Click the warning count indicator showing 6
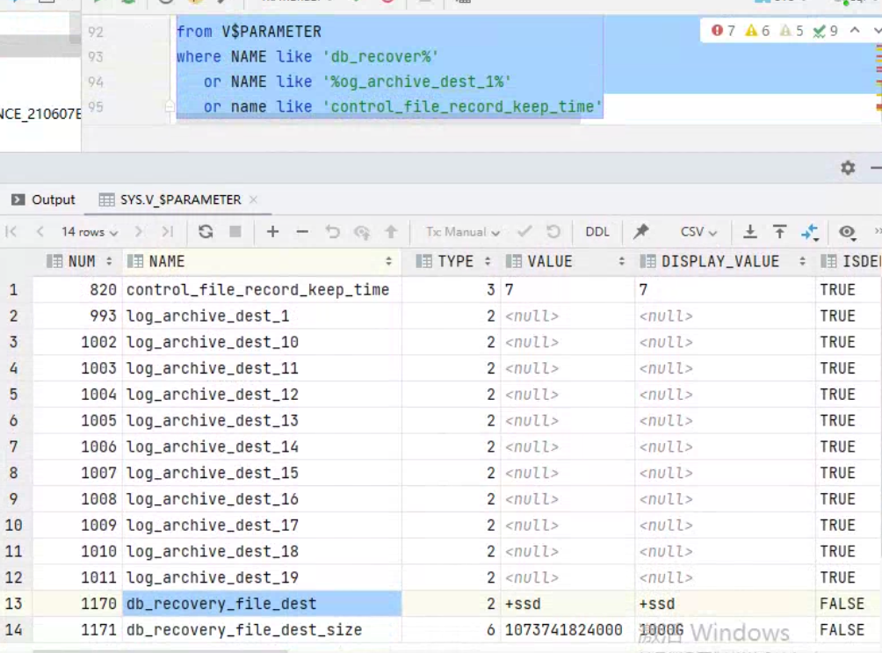Viewport: 882px width, 653px height. coord(757,31)
